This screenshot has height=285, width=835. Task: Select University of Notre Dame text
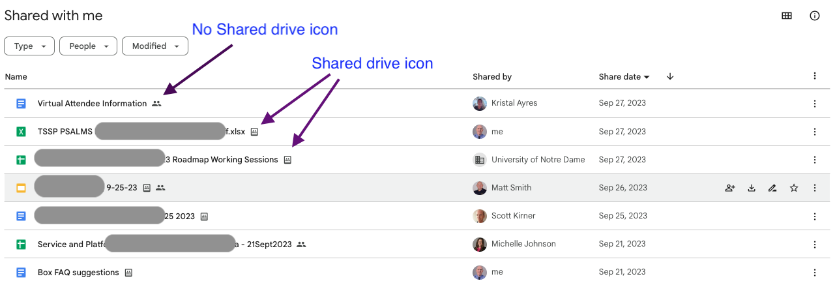(538, 160)
